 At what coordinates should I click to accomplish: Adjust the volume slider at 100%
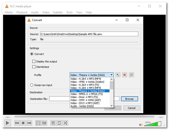pyautogui.click(x=153, y=124)
